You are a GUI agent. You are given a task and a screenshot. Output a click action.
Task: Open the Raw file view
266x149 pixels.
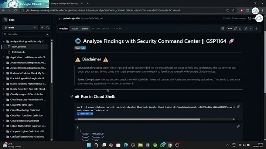tap(230, 29)
